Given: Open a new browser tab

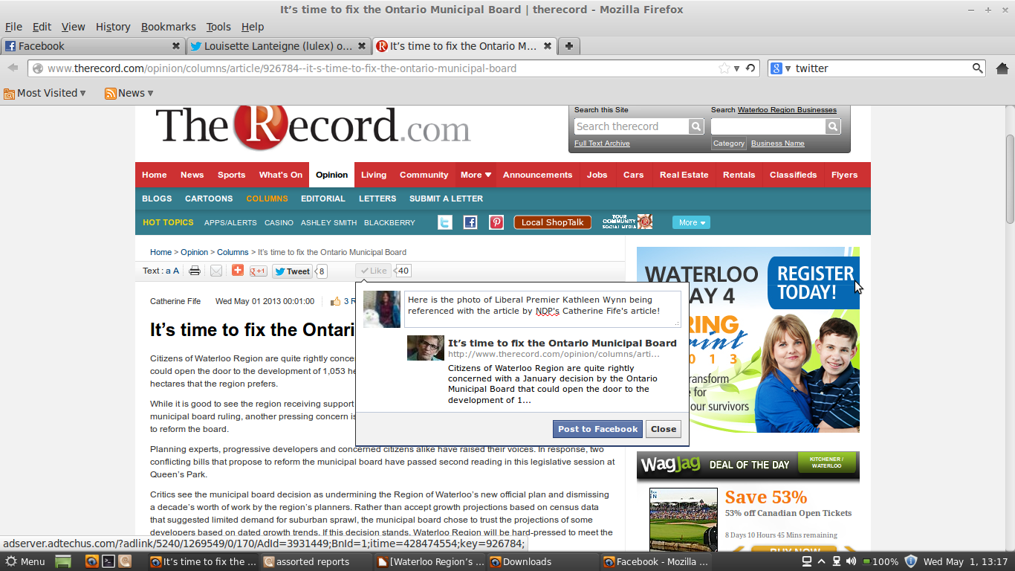Looking at the screenshot, I should click(x=569, y=46).
